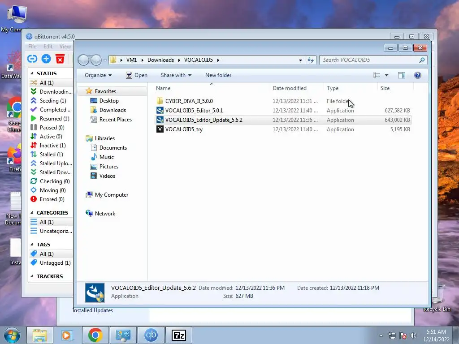
Task: Click the Change your view icon
Action: tap(377, 75)
